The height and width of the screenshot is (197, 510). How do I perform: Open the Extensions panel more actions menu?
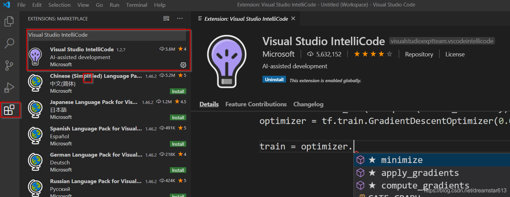pyautogui.click(x=180, y=18)
